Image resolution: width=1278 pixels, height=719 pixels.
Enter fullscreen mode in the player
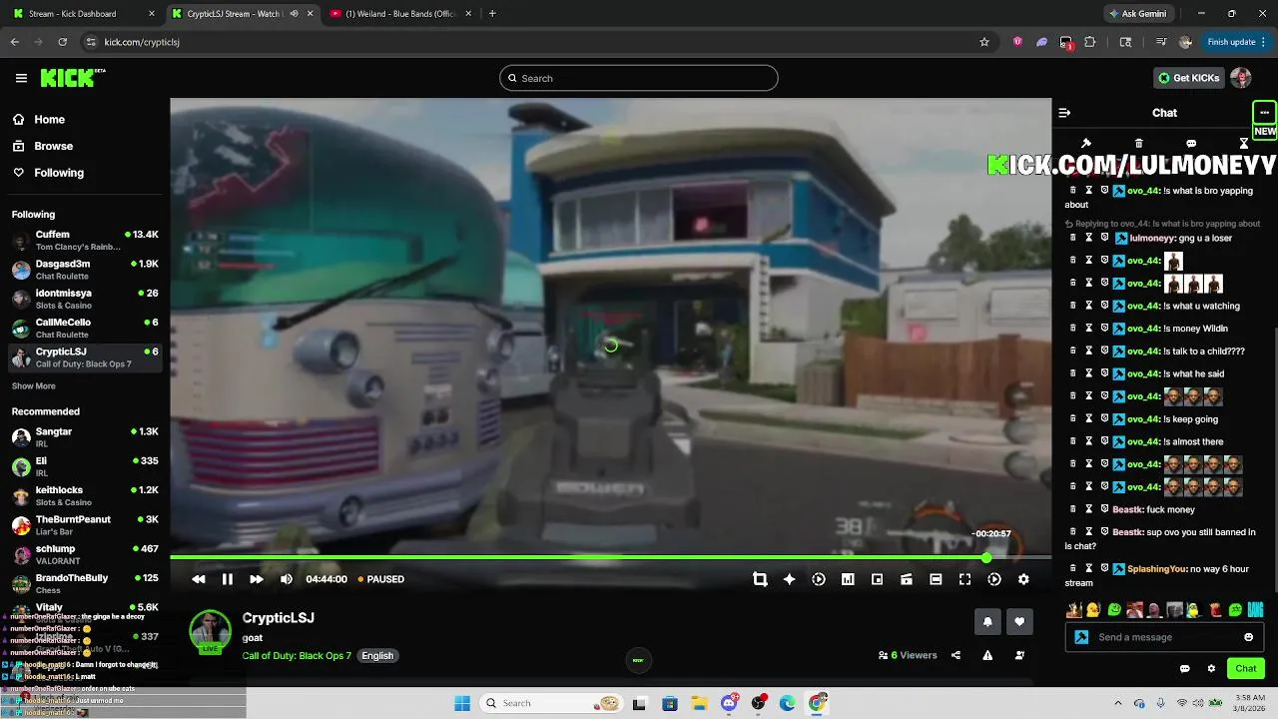coord(965,579)
